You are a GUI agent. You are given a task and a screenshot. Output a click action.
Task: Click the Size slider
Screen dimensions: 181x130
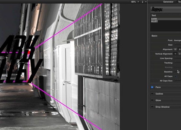pyautogui.click(x=178, y=45)
